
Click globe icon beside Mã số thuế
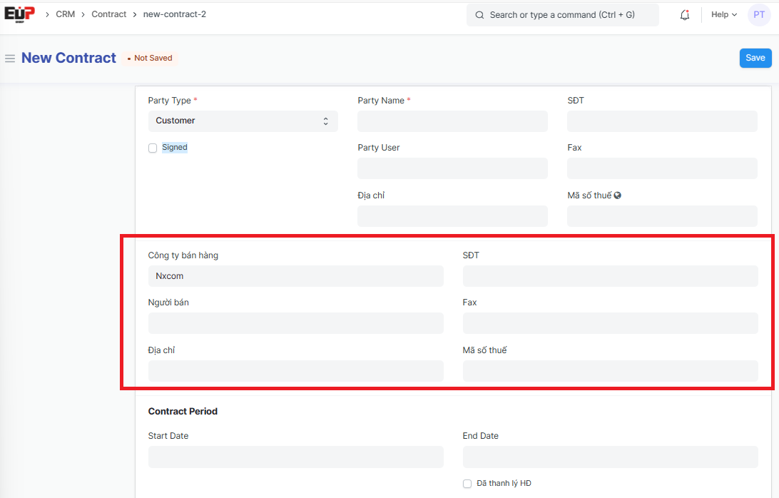coord(618,195)
